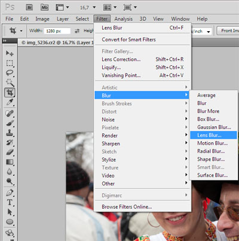Select the Magic Wand tool
The image size is (239, 241).
[10, 83]
